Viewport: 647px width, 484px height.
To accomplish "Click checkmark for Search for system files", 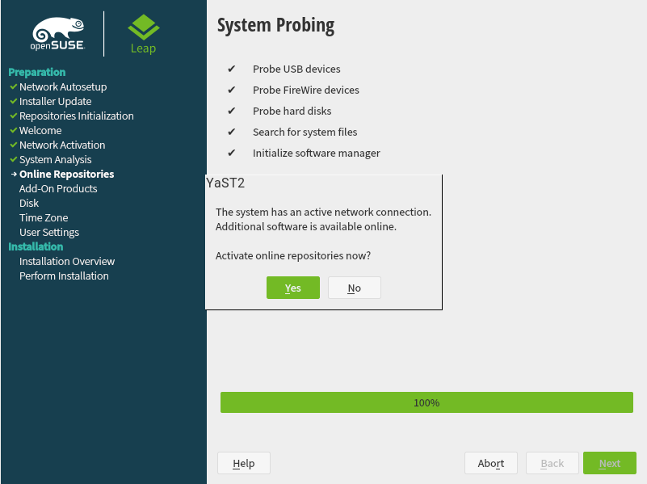I will 232,132.
